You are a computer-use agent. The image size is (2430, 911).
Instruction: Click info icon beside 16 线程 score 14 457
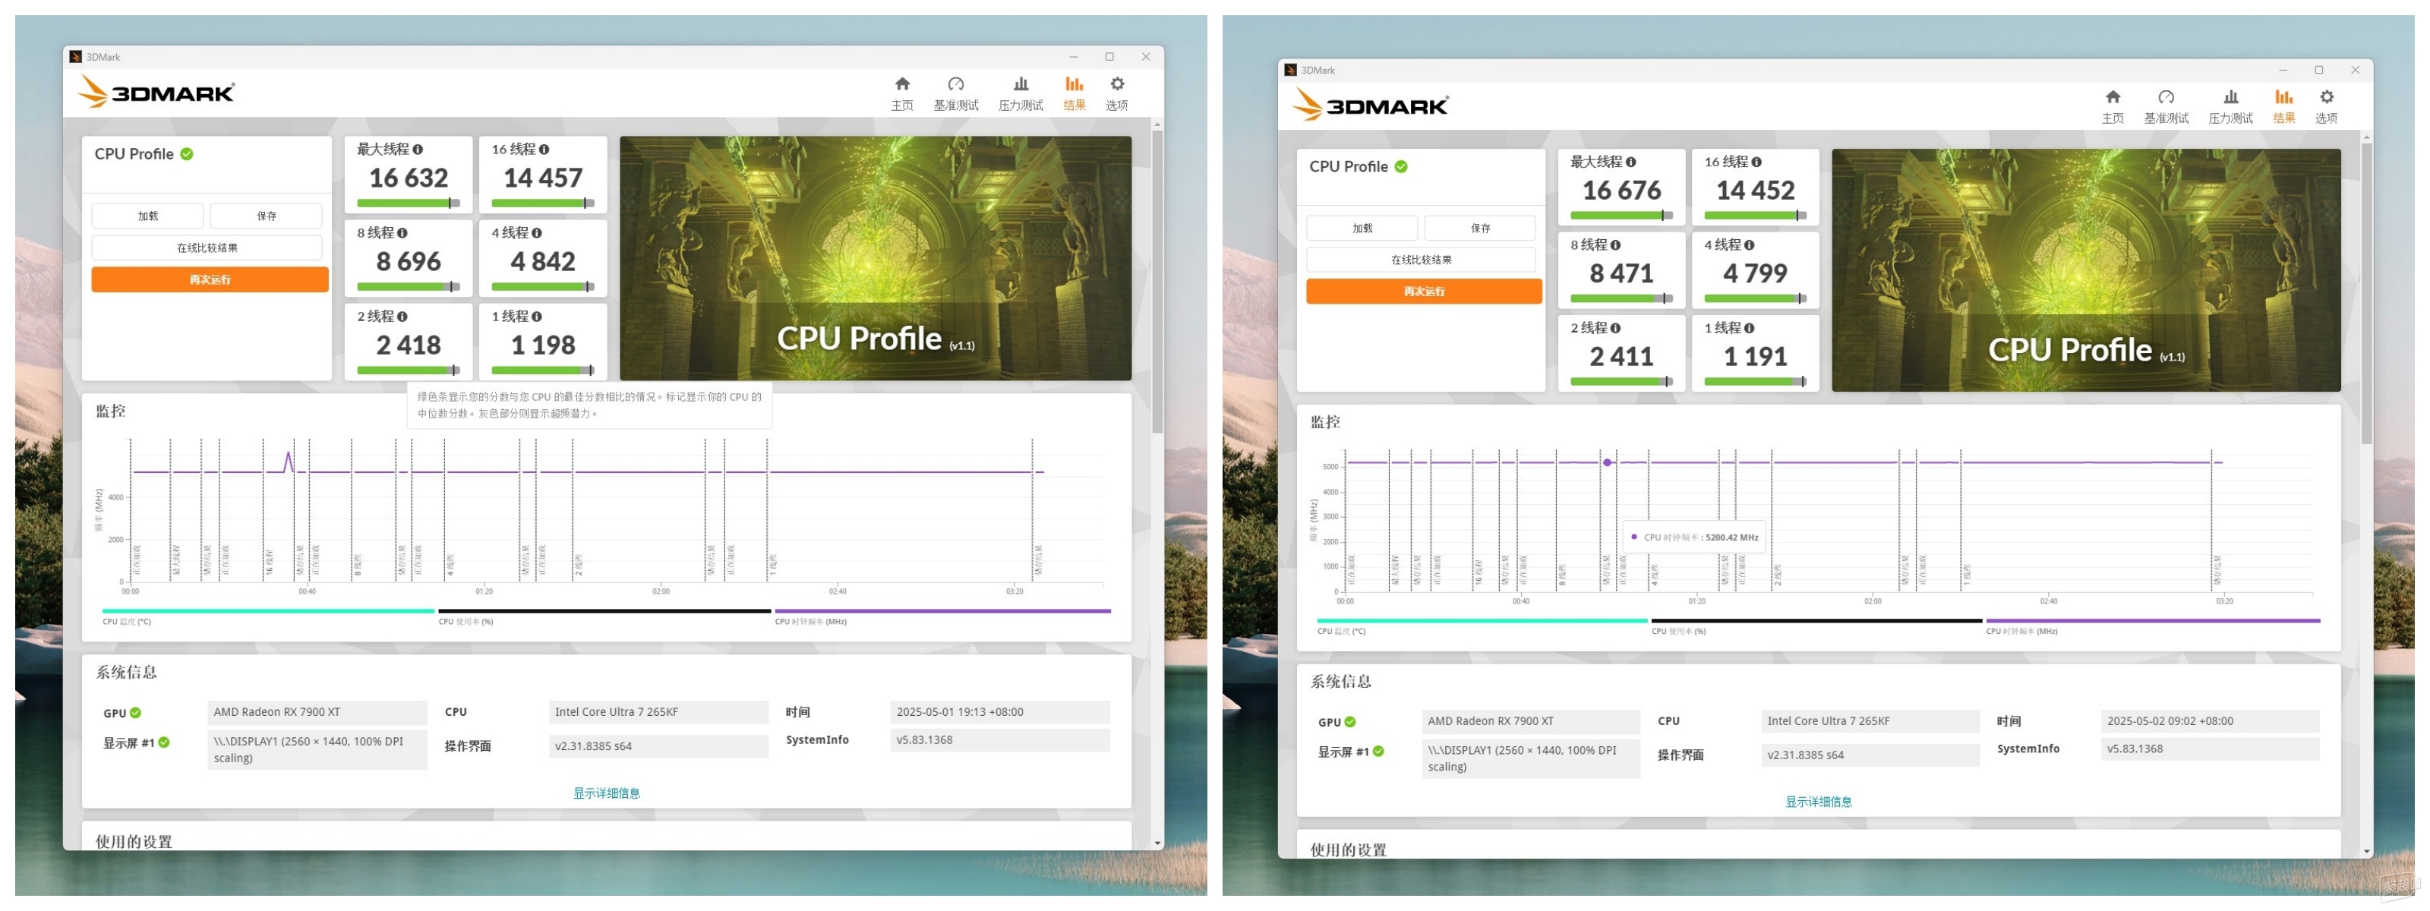[x=544, y=149]
